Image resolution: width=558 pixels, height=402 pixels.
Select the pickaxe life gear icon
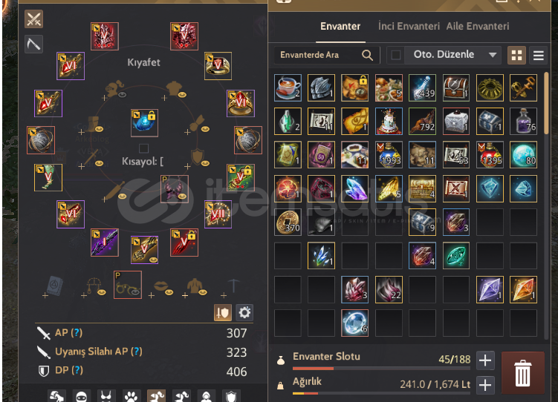(34, 45)
